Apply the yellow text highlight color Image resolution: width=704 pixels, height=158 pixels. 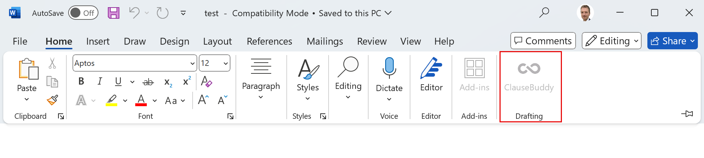click(x=111, y=100)
